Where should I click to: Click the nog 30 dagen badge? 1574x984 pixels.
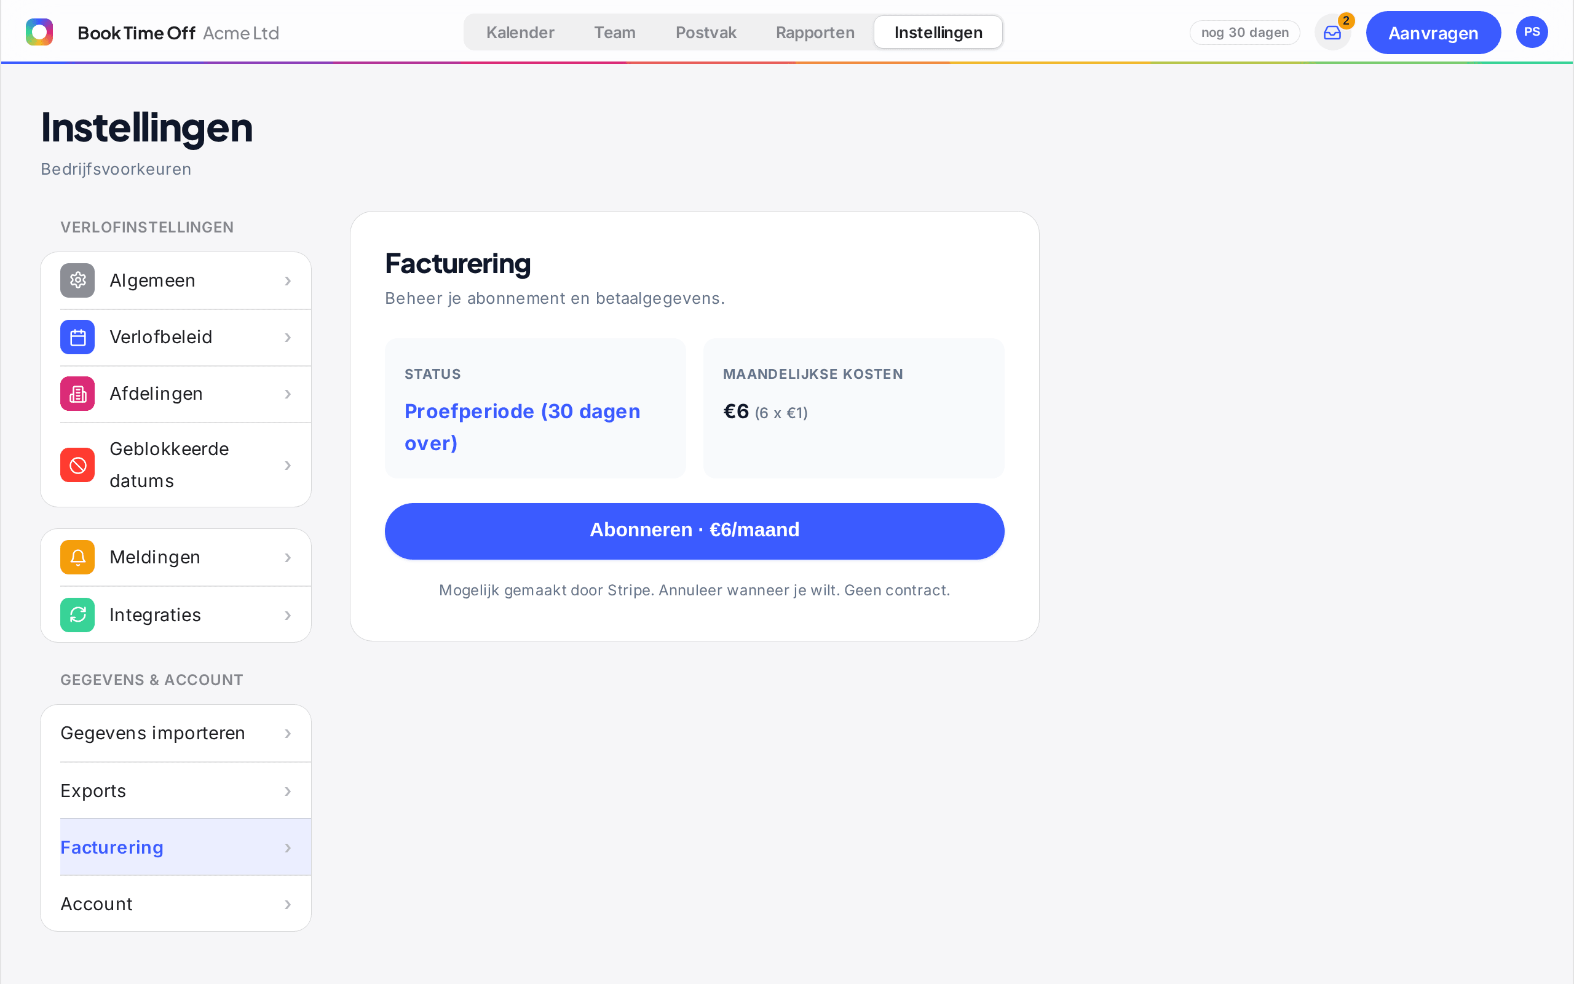coord(1244,33)
